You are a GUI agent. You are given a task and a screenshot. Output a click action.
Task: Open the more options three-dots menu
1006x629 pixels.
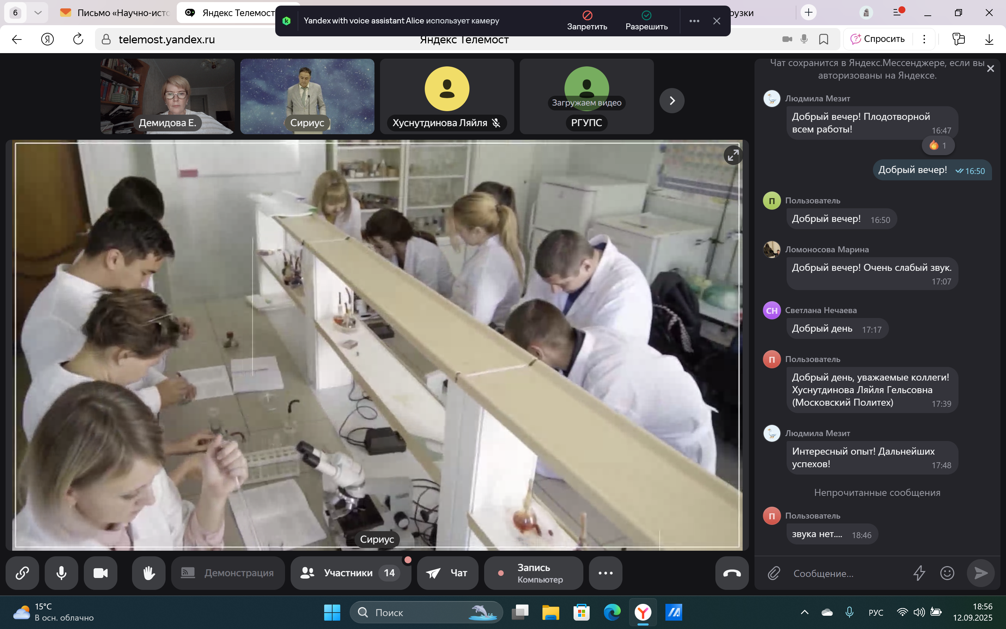click(x=605, y=573)
